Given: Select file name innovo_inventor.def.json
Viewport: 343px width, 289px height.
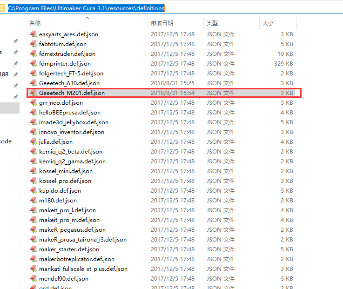Looking at the screenshot, I should pos(72,132).
